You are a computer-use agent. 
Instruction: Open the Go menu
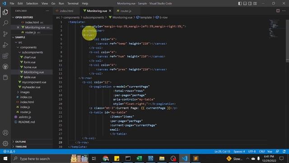53,3
